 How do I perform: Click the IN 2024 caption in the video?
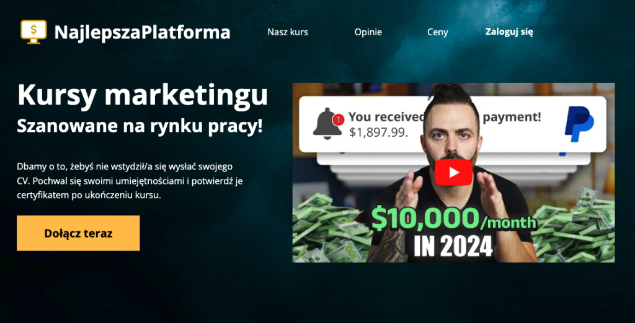453,246
